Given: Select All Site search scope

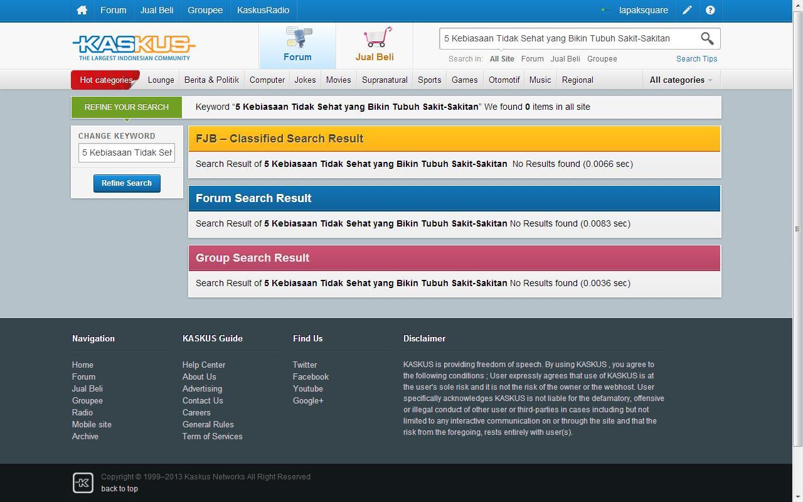Looking at the screenshot, I should (502, 59).
